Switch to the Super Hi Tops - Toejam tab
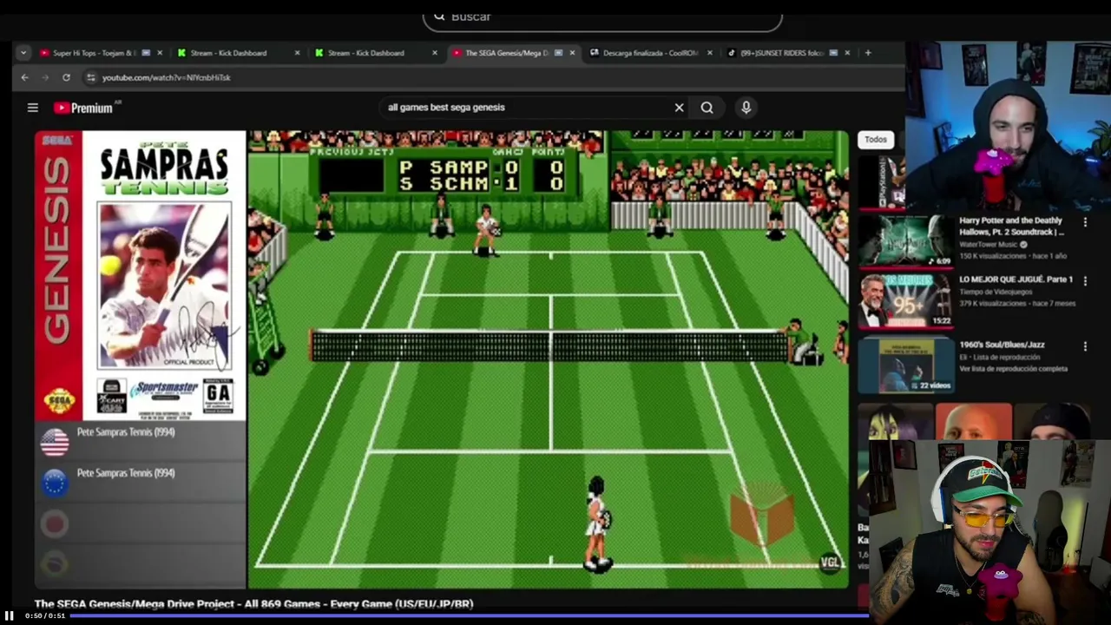Viewport: 1111px width, 625px height. tap(94, 53)
